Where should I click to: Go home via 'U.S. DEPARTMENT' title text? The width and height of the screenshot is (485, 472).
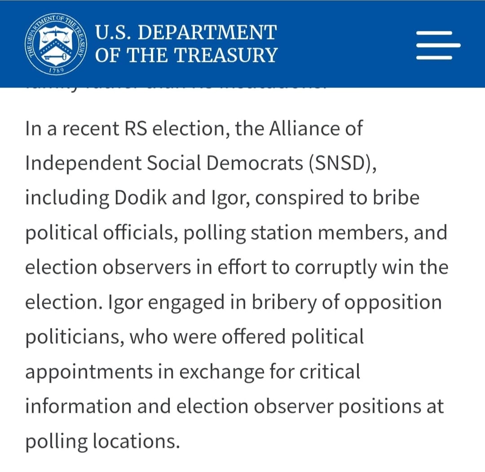coord(185,32)
